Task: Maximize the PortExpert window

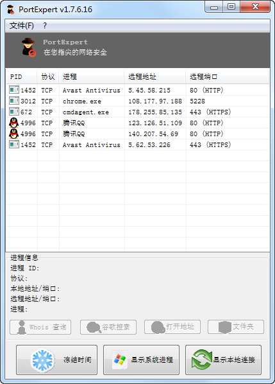Action: (x=231, y=6)
